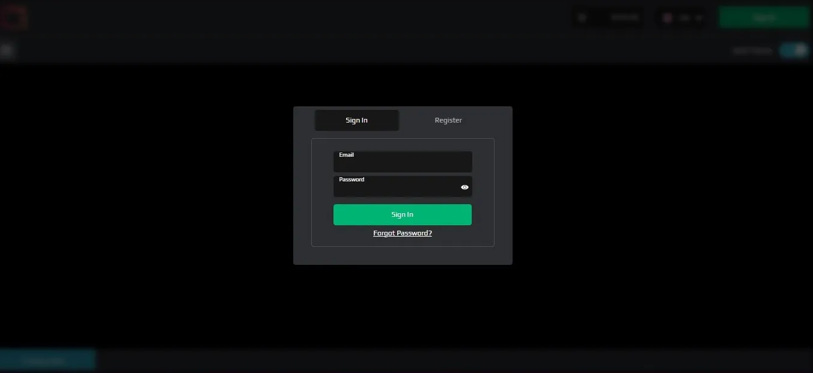Focus the Email input field
This screenshot has height=373, width=813.
click(x=403, y=162)
